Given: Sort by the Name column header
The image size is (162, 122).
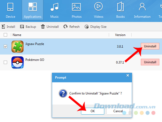Looking at the screenshot, I should click(17, 35).
